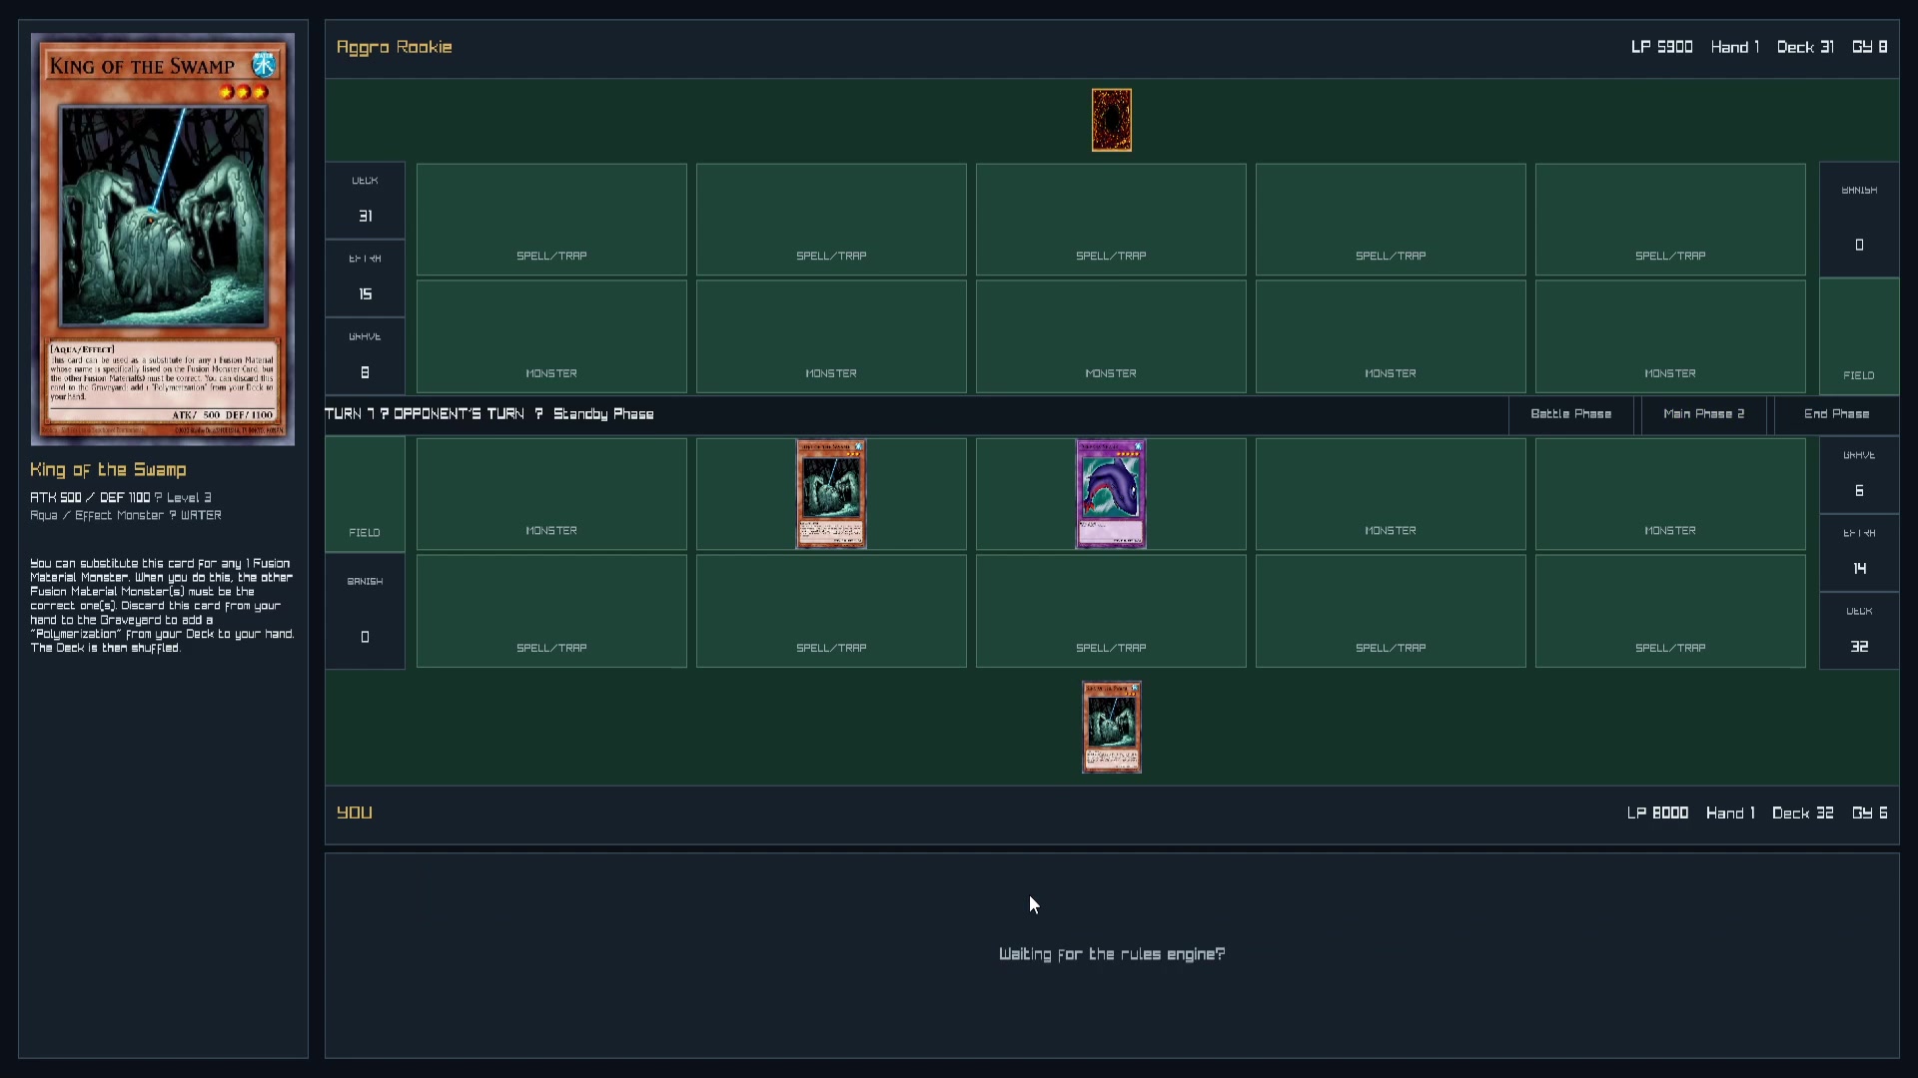
Task: Click your empty Monster zone beside Field zone
Action: pyautogui.click(x=551, y=494)
